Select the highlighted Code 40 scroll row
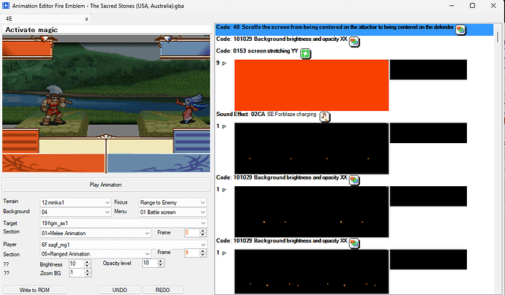The height and width of the screenshot is (295, 505). pos(354,29)
